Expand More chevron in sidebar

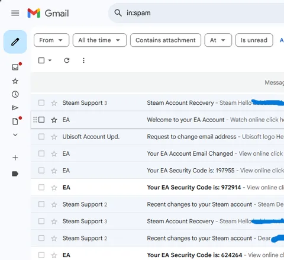15,135
